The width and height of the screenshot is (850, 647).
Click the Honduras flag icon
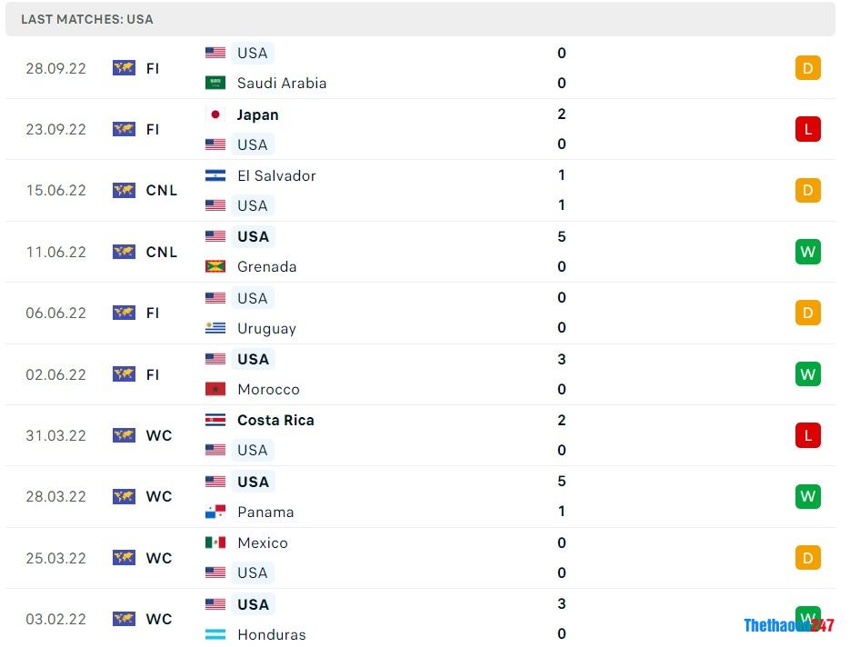coord(215,634)
